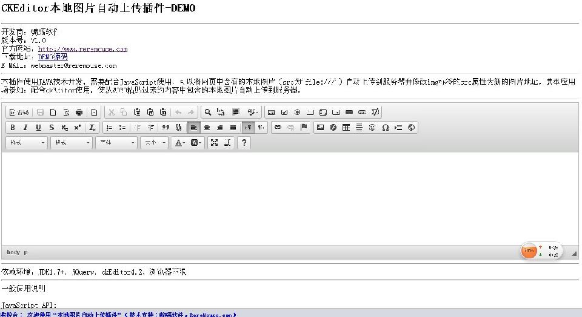Click the anchor flag icon
This screenshot has width=582, height=317.
pyautogui.click(x=304, y=128)
